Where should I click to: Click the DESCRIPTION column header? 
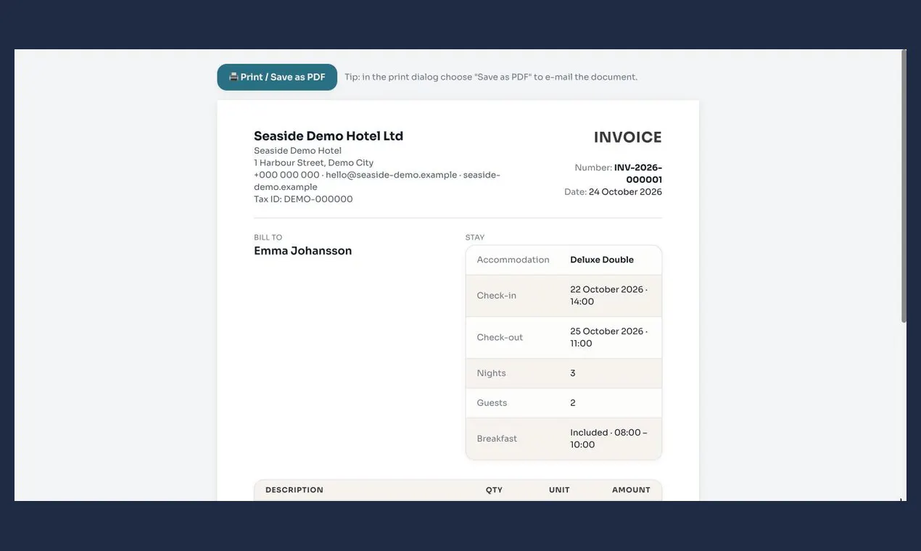click(x=294, y=490)
